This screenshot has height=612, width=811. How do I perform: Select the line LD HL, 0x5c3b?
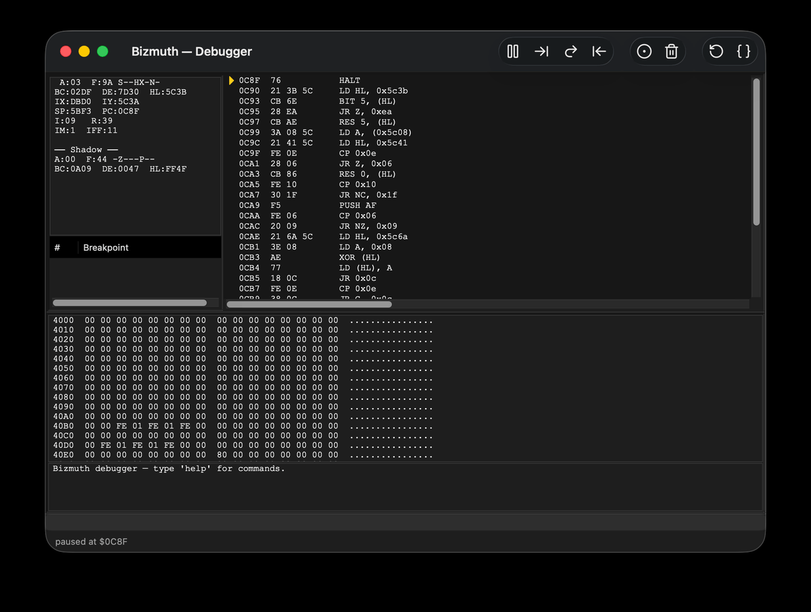coord(323,91)
